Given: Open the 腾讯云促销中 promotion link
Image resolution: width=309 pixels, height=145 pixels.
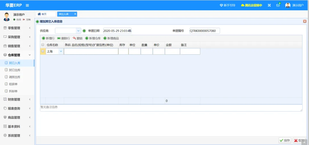Looking at the screenshot, I should [x=251, y=5].
